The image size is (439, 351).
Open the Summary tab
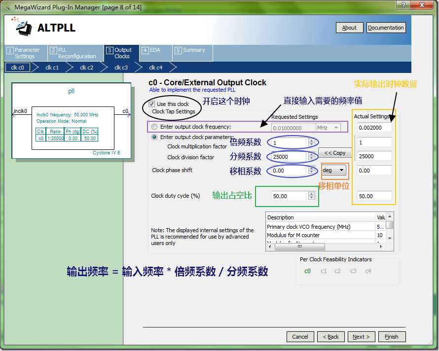point(193,53)
